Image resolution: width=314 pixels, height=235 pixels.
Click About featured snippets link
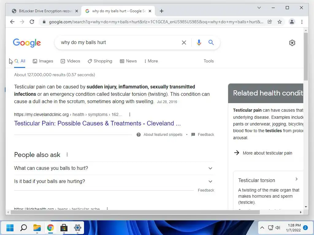[163, 135]
